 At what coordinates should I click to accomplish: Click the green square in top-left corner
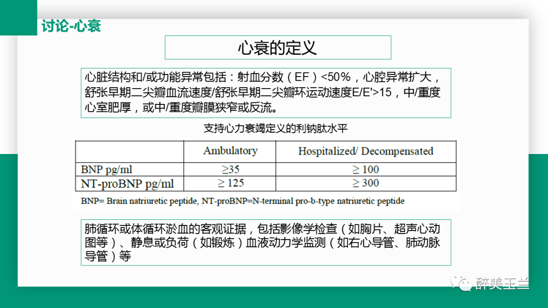[19, 17]
